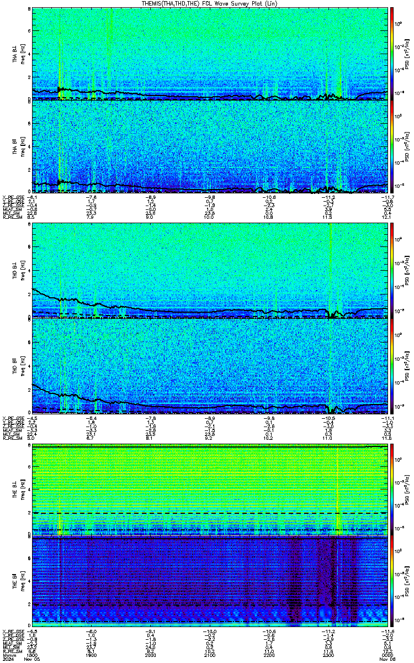Click the THA B-perpendicular PSD color bar
414x663 pixels.
392,54
